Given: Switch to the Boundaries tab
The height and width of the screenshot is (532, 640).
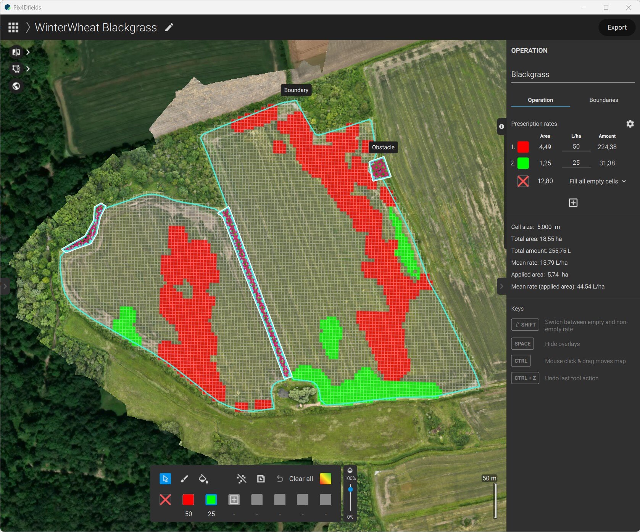Looking at the screenshot, I should tap(603, 100).
